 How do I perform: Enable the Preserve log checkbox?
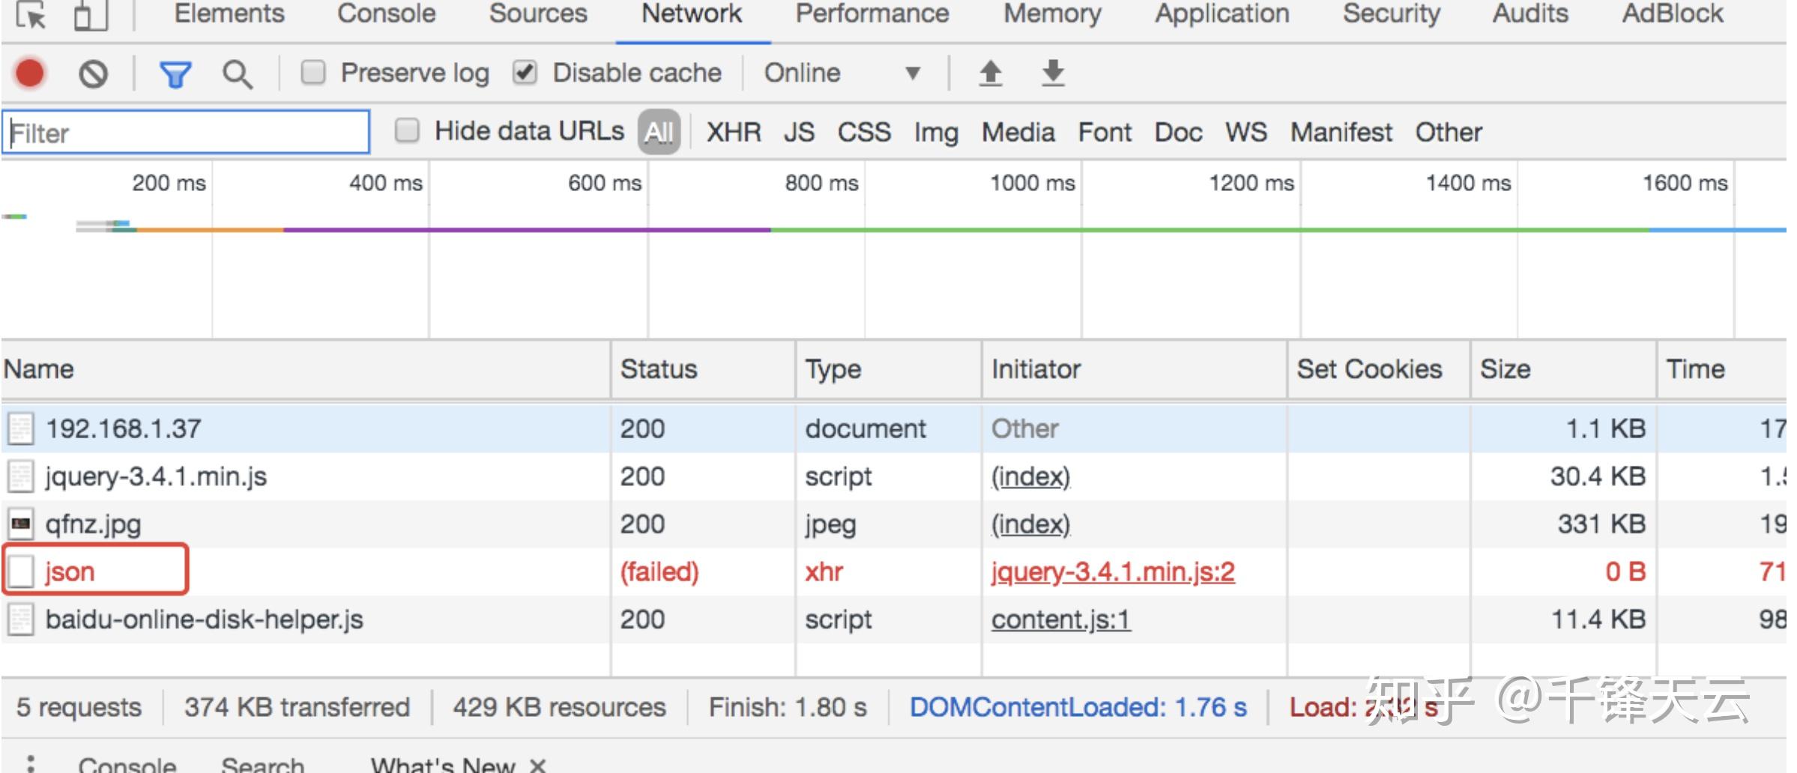[x=312, y=73]
